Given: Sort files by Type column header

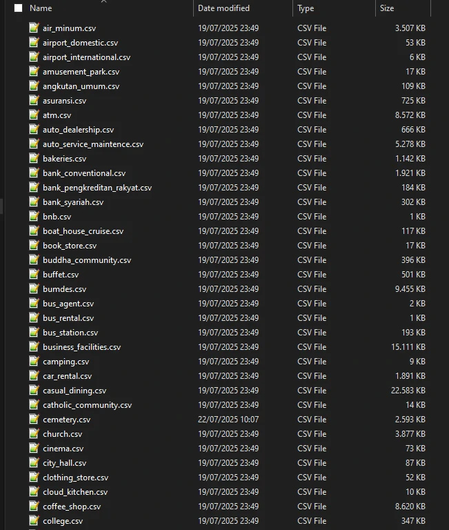Looking at the screenshot, I should (x=306, y=8).
